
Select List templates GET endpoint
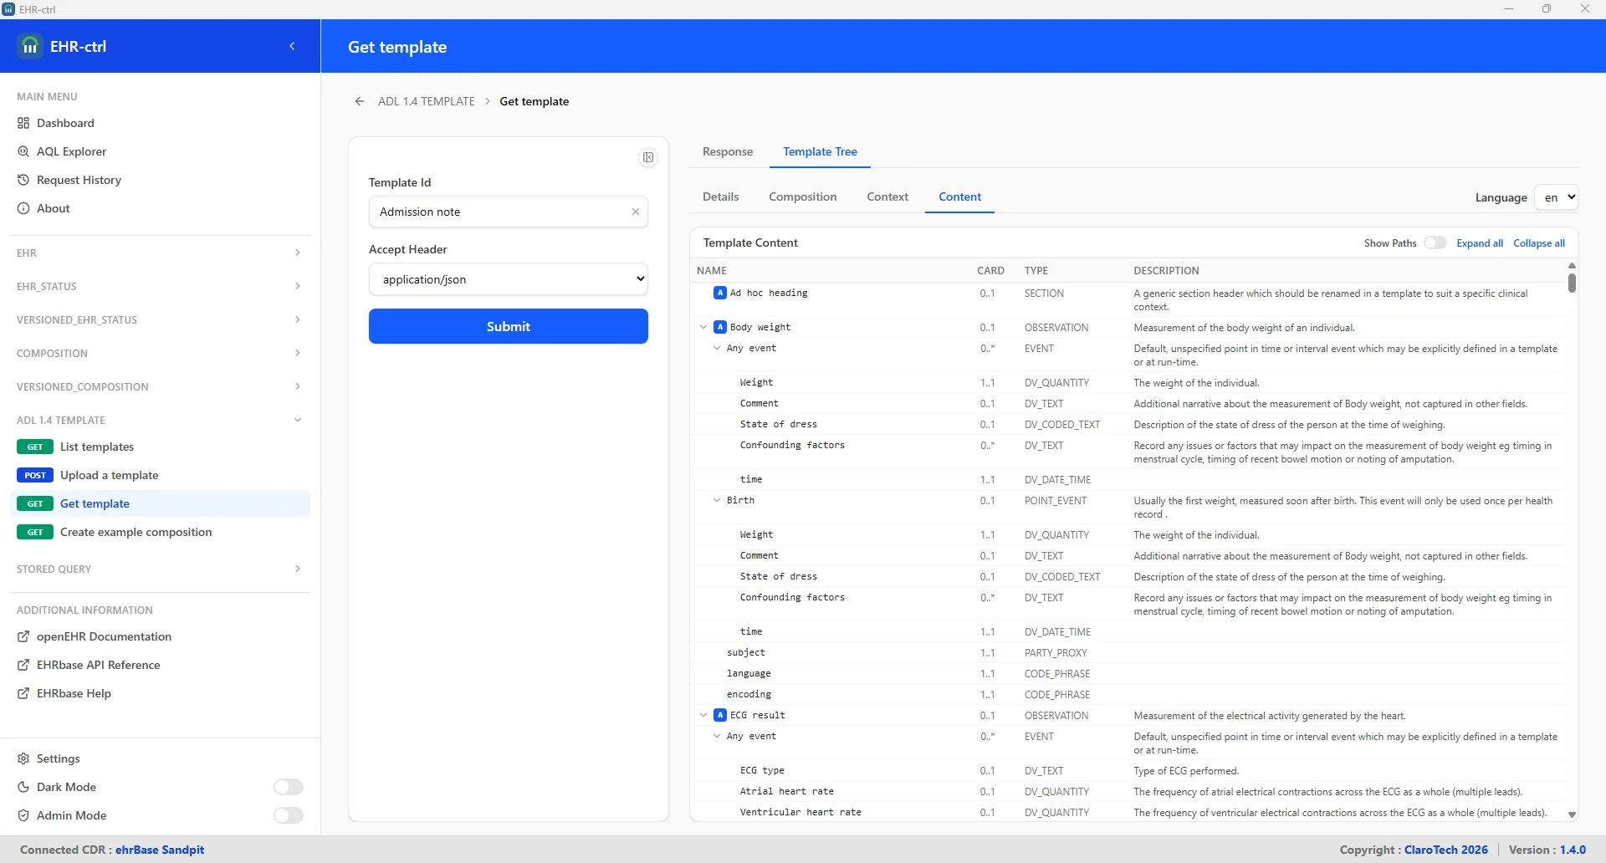[x=160, y=447]
